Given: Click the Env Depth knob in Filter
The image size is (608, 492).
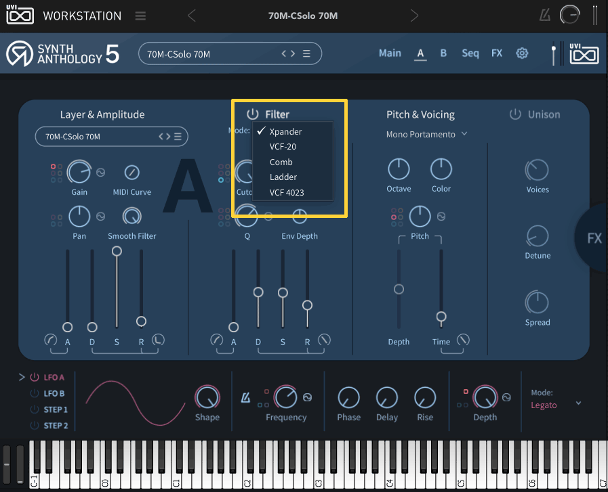Looking at the screenshot, I should (300, 217).
